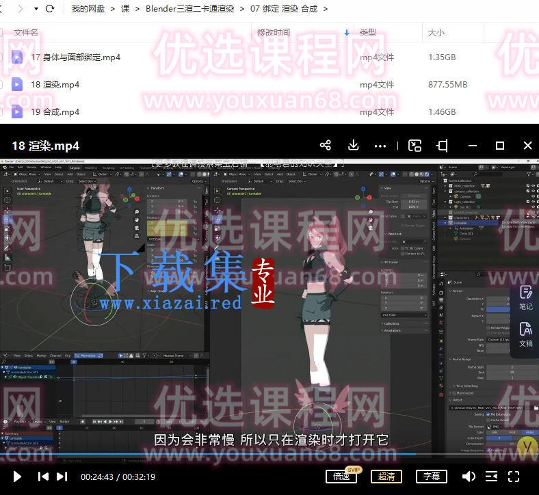
Task: Play the paused video
Action: click(17, 477)
